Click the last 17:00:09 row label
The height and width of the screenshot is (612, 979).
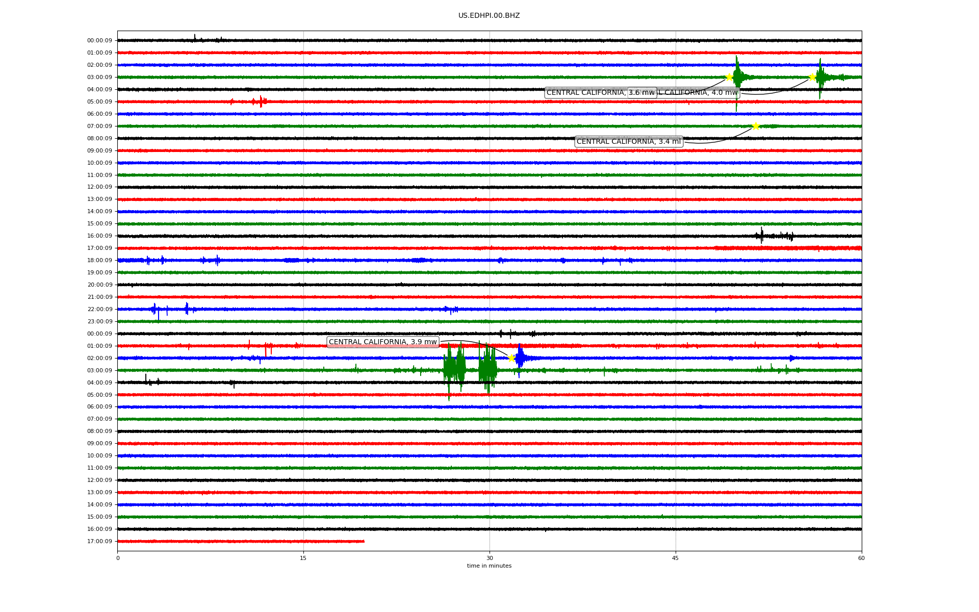click(x=99, y=542)
